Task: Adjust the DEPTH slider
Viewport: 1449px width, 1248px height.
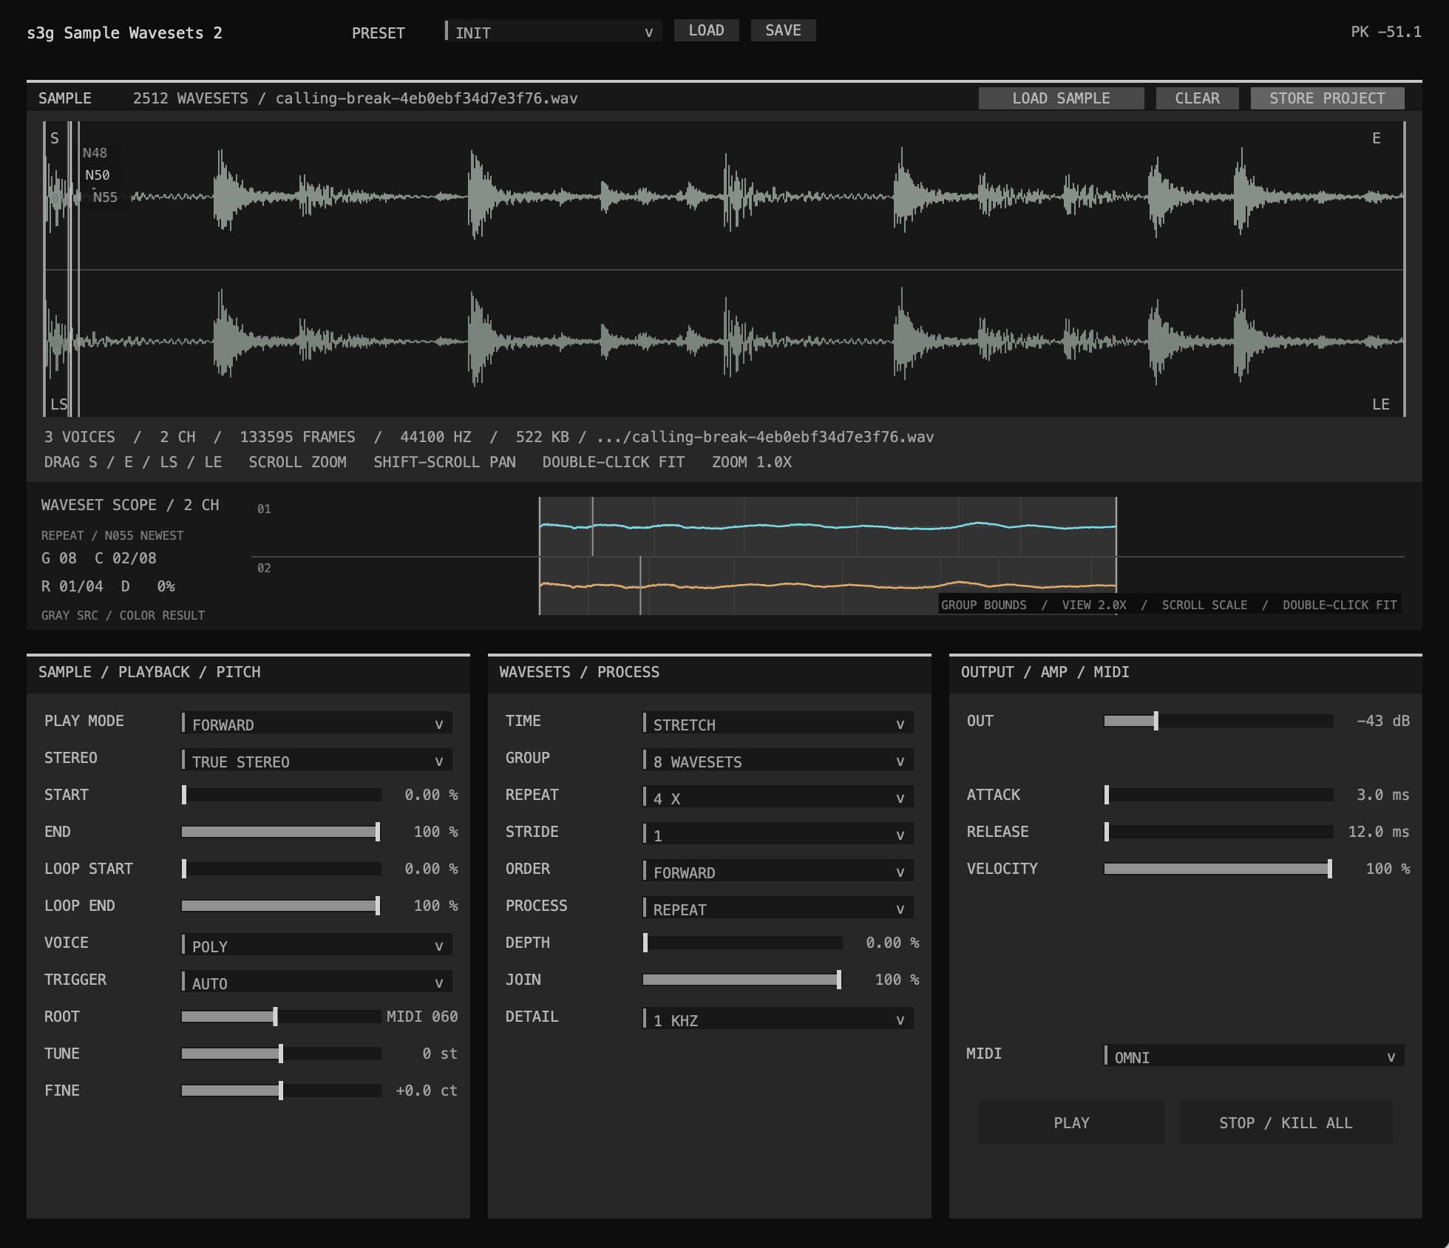Action: click(x=742, y=943)
